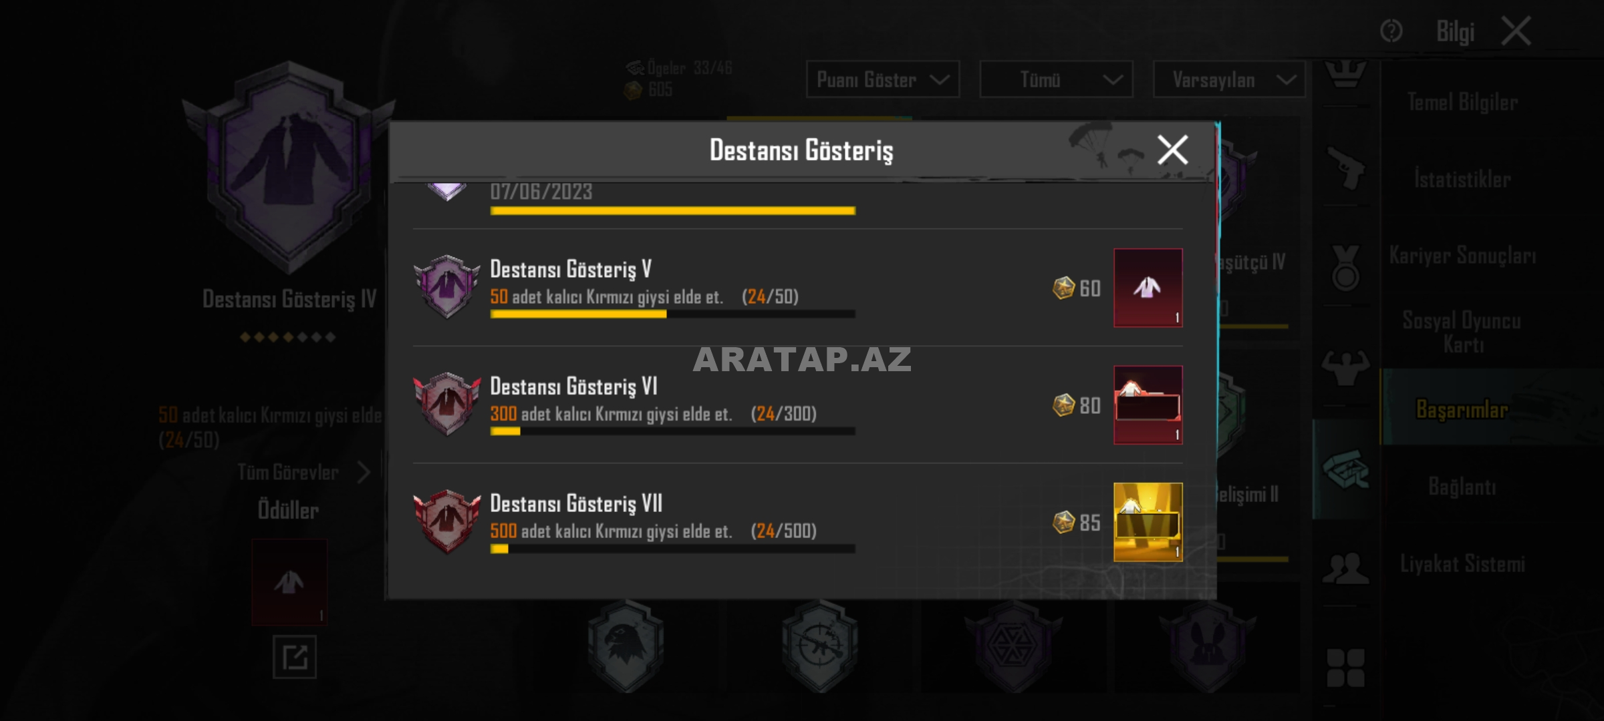Screen dimensions: 1604x721
Task: Click the medal icon in the sidebar
Action: 1345,267
